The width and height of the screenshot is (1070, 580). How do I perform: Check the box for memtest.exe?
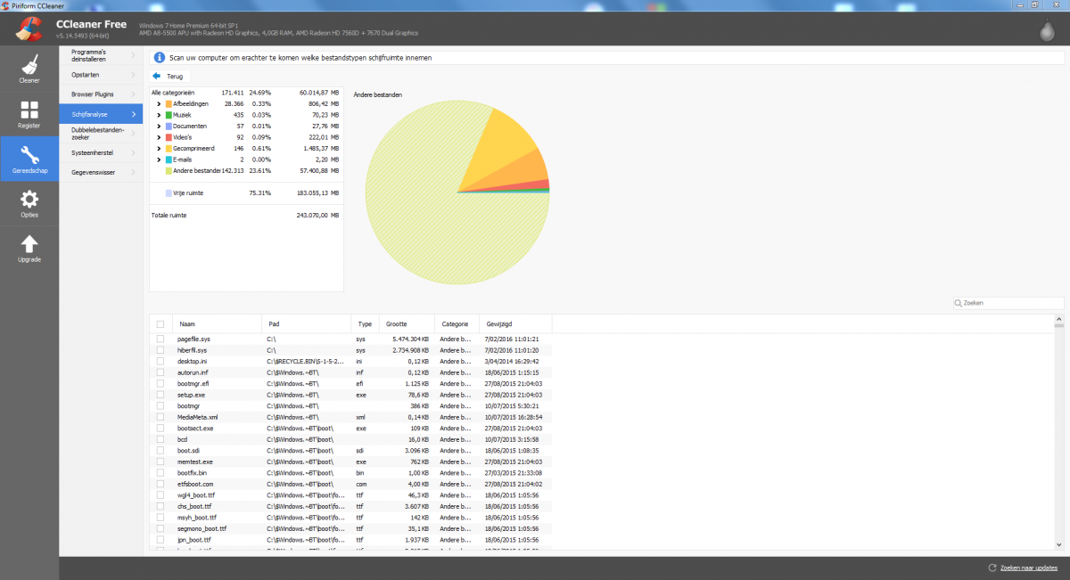point(160,462)
